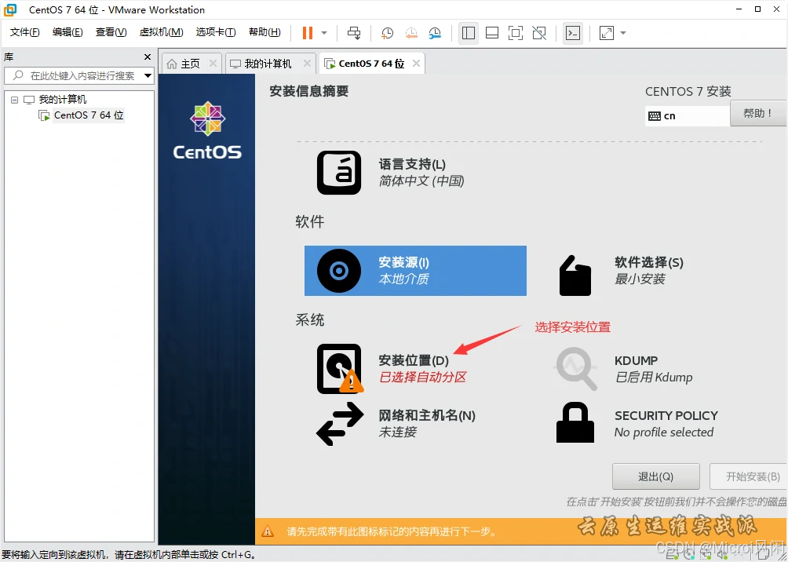Screen dimensions: 788x562
Task: Open the snapshot manager
Action: click(435, 33)
